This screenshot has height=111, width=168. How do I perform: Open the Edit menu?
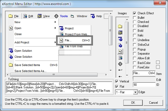(x=28, y=16)
